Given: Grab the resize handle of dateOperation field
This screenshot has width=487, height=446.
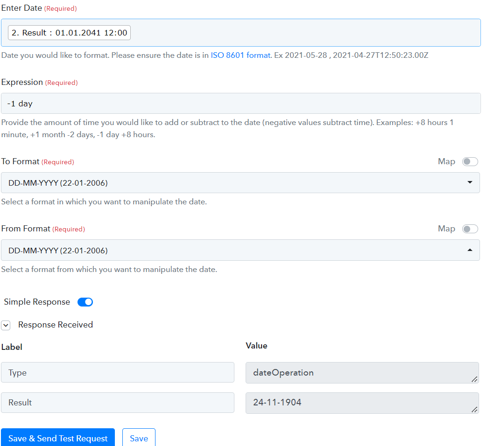Looking at the screenshot, I should point(474,379).
